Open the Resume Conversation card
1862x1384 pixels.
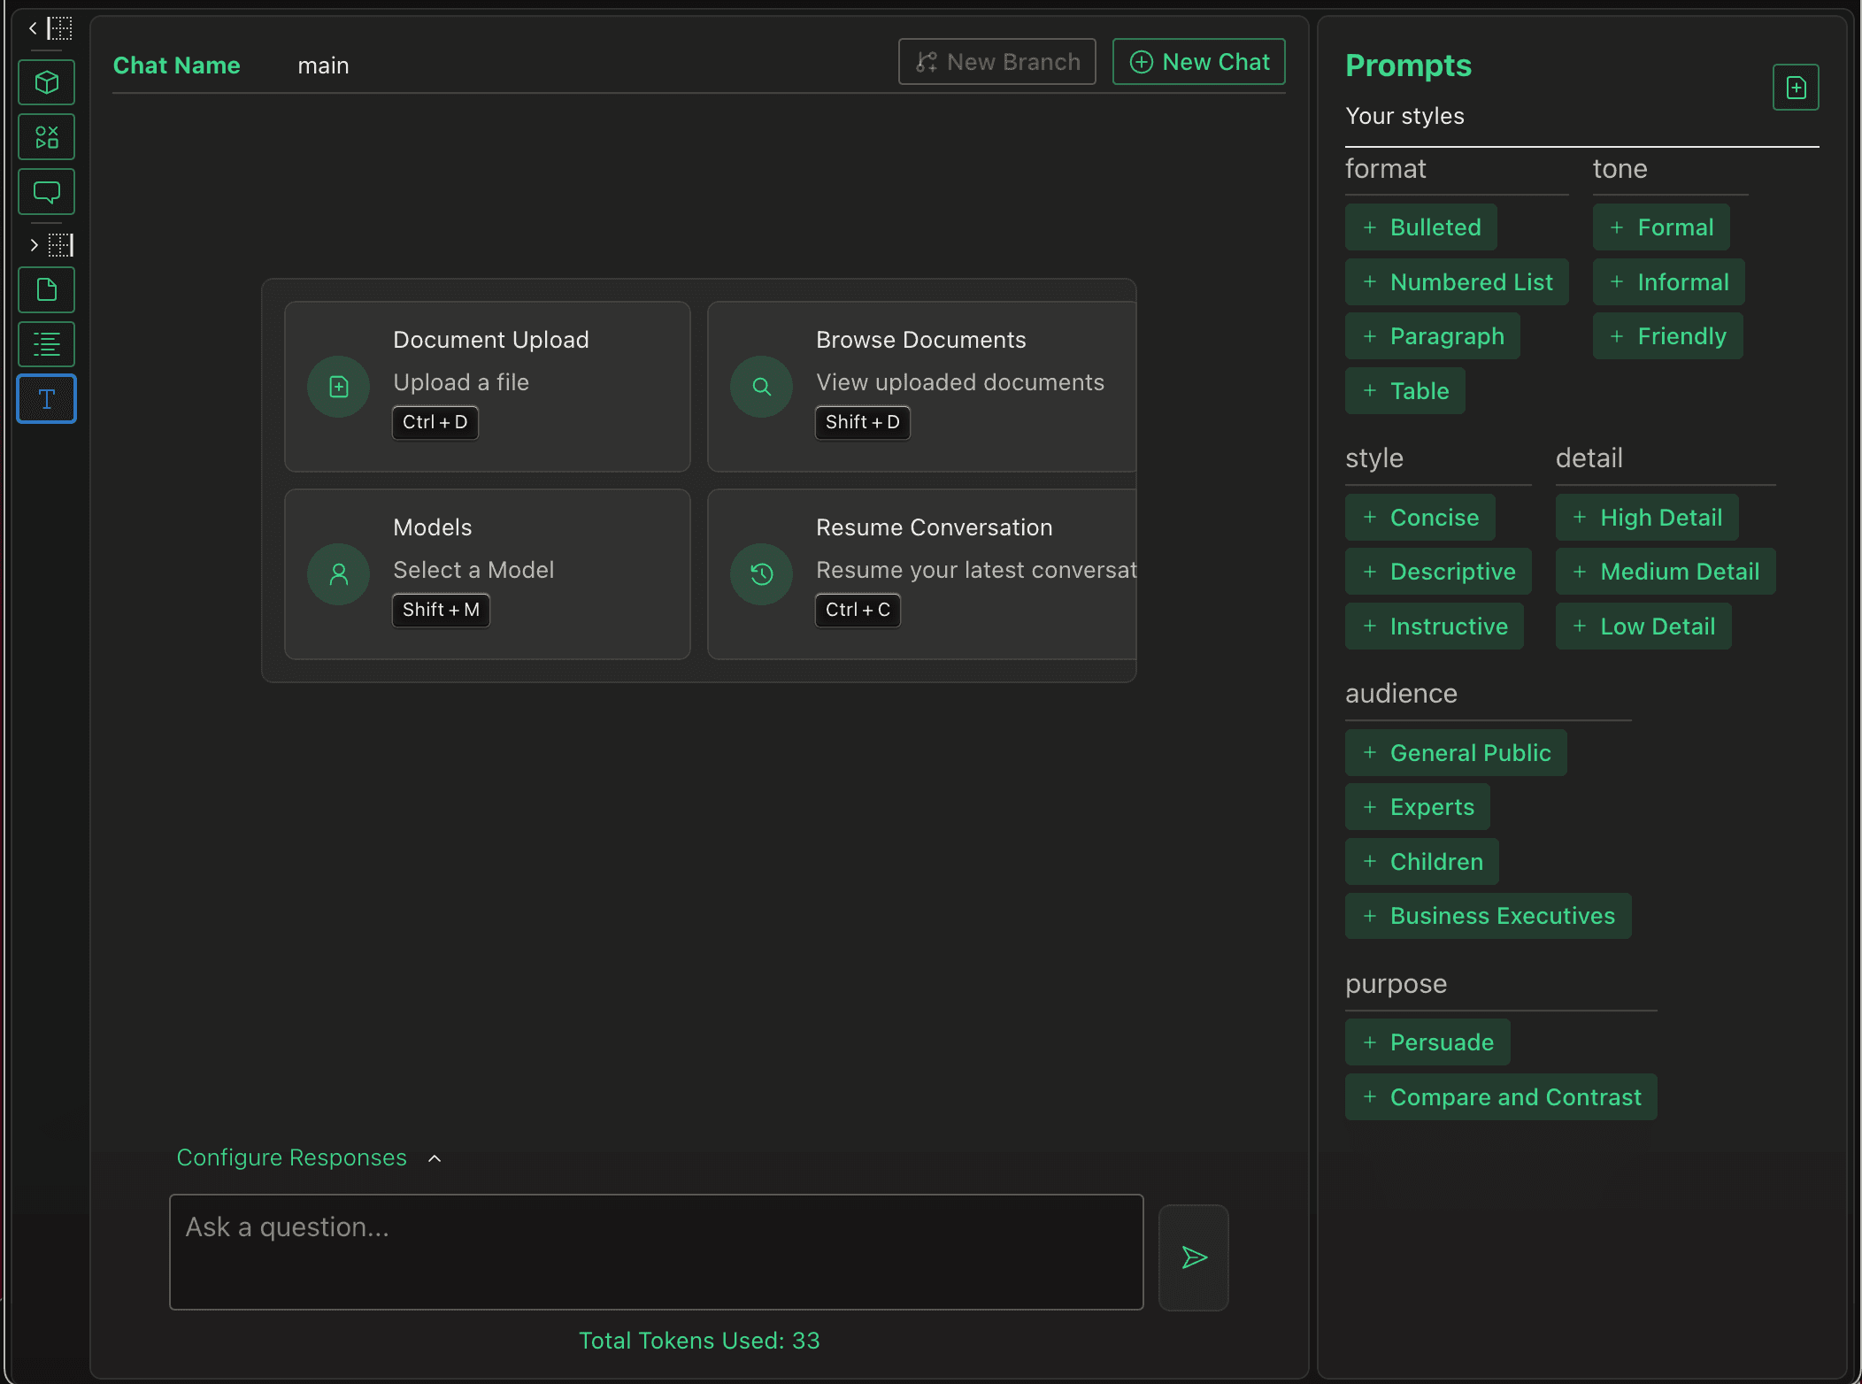[x=921, y=573]
